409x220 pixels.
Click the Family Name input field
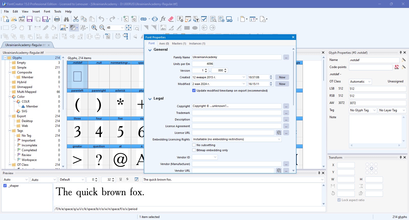237,57
